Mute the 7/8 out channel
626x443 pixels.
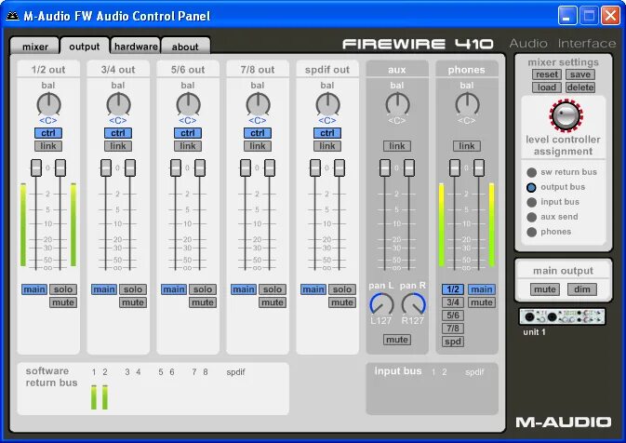click(273, 302)
